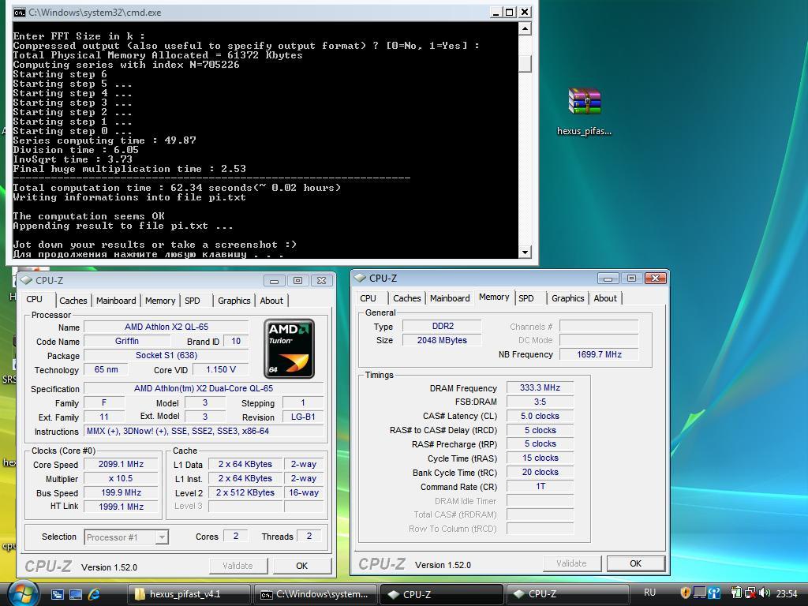The image size is (808, 606).
Task: Click CAS# Latency value 5.0 clocks
Action: tap(540, 416)
